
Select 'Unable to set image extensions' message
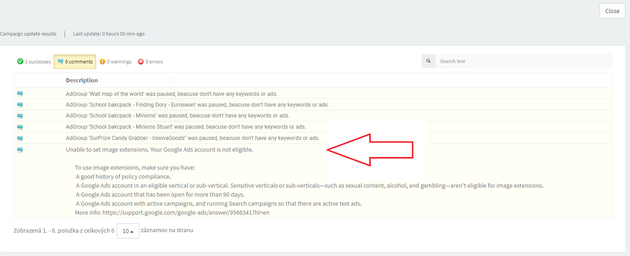[x=159, y=149]
